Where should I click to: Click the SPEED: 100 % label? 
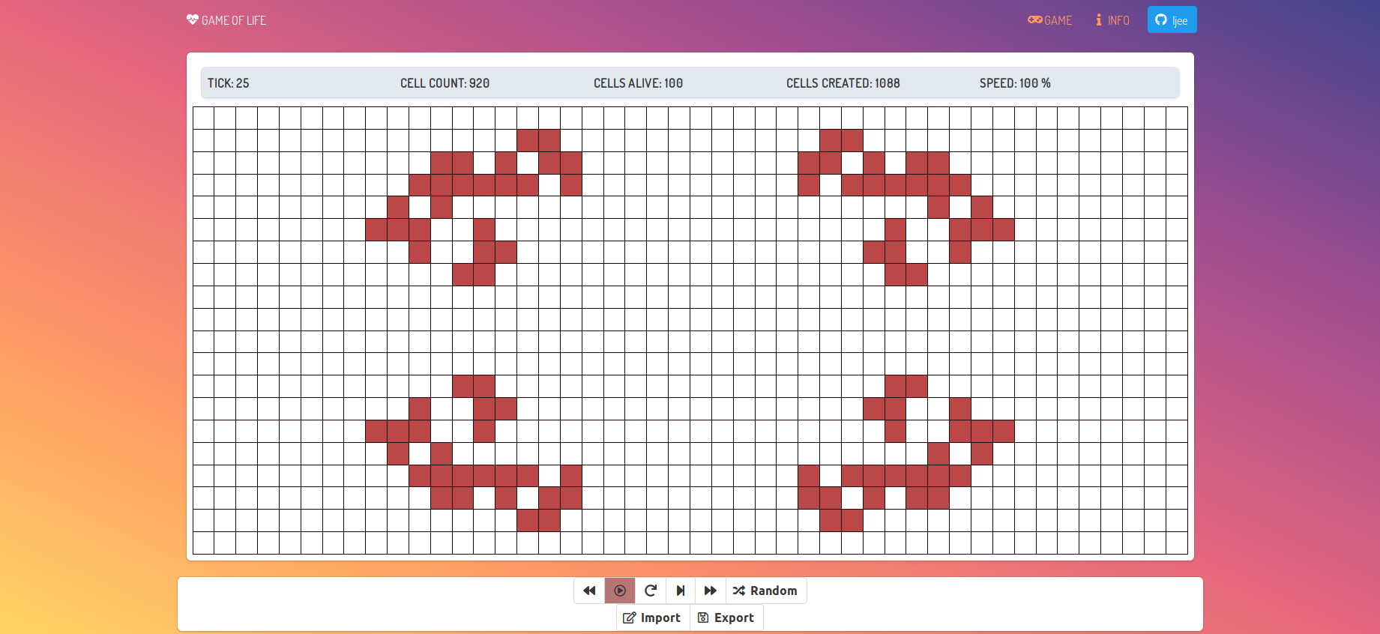coord(1015,83)
